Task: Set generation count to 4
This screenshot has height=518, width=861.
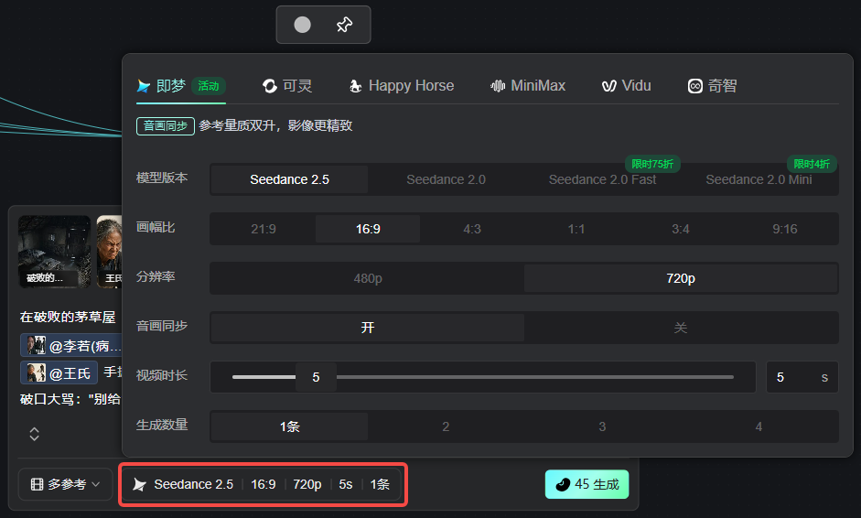Action: click(759, 426)
